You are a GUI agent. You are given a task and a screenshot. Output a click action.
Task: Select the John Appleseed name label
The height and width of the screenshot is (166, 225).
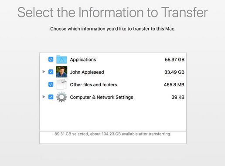point(87,72)
